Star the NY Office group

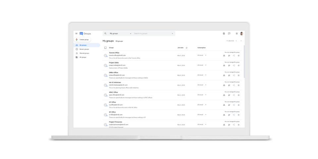(x=238, y=105)
